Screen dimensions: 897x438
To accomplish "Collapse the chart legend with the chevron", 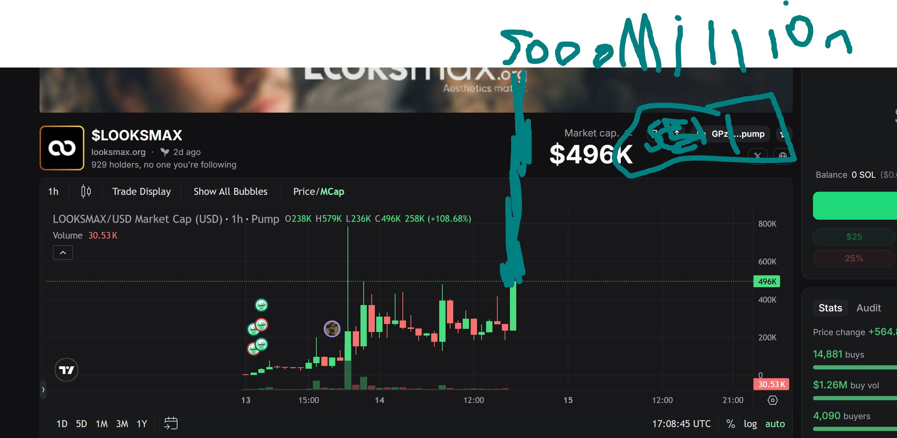I will click(x=63, y=253).
